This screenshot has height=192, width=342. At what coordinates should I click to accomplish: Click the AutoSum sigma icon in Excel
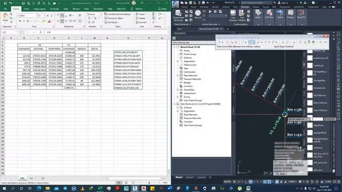pos(153,14)
